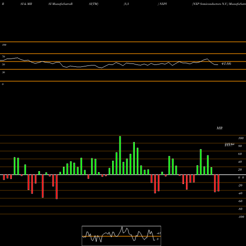Click the NXPI ticker text in header

point(163,4)
